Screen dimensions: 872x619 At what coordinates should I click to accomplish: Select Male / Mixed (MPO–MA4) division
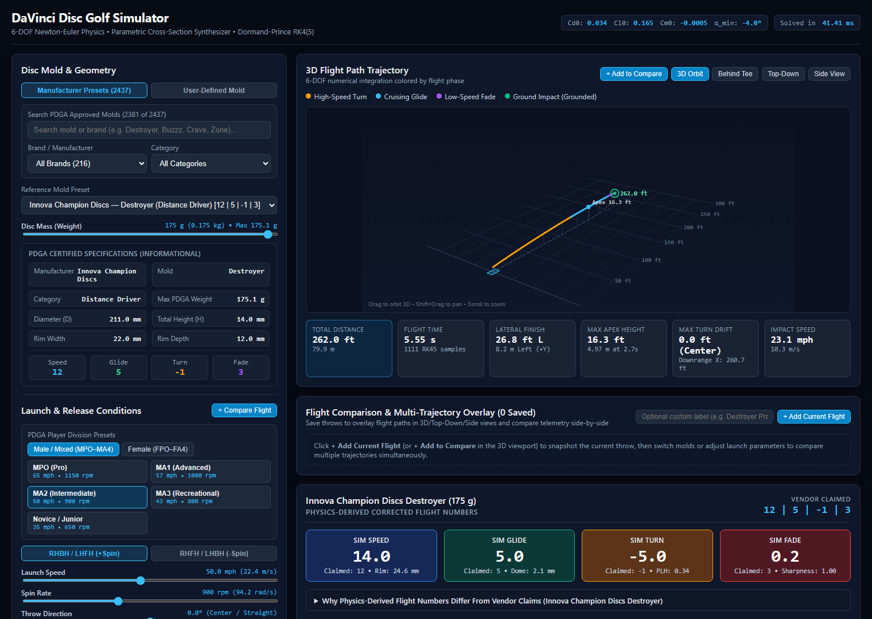73,449
